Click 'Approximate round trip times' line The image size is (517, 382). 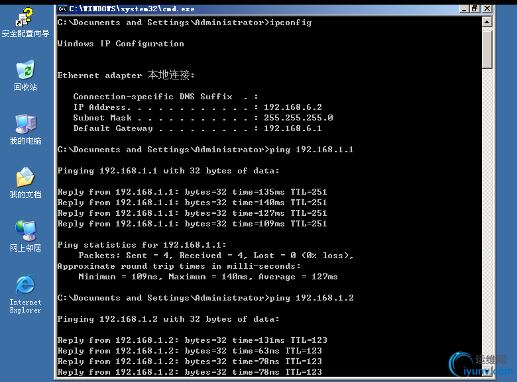click(179, 266)
